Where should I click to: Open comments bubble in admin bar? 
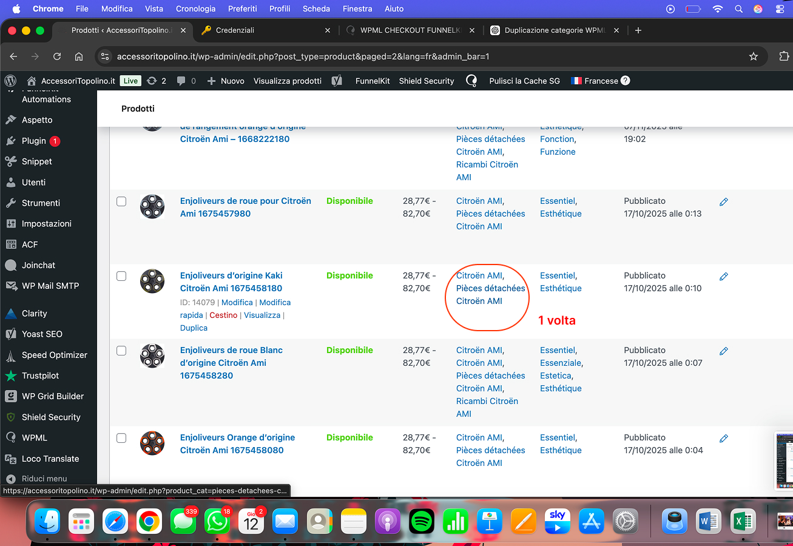pos(181,81)
